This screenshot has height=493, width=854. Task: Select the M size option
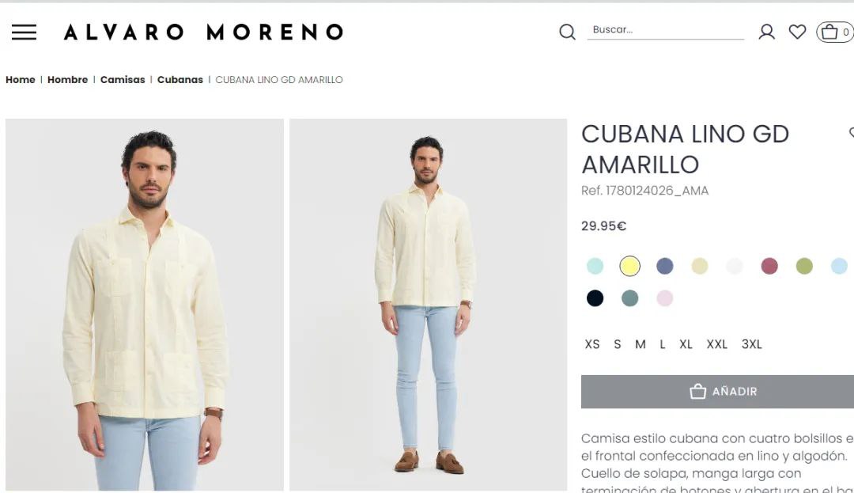coord(640,344)
